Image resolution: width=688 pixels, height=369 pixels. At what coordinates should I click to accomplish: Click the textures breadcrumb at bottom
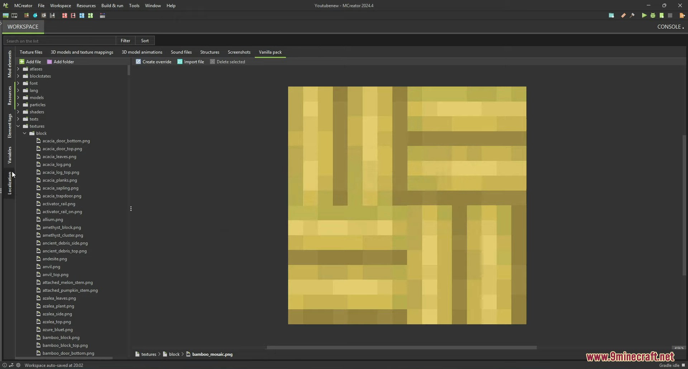pos(146,354)
